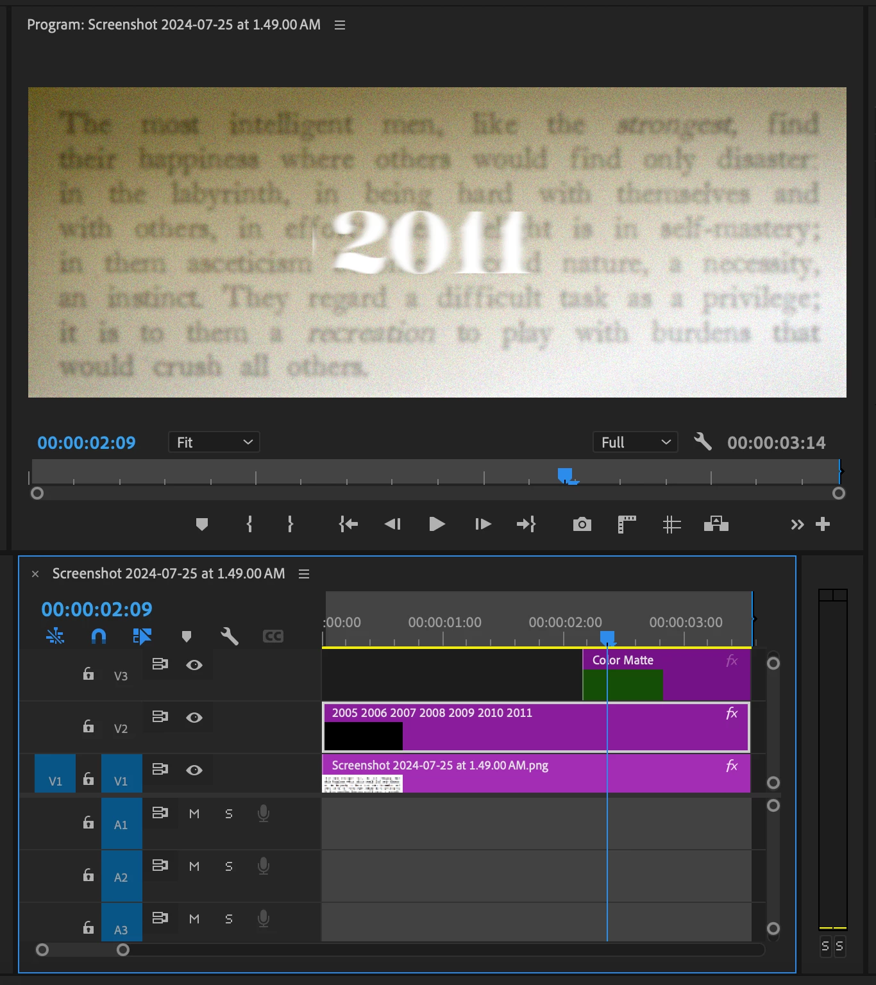This screenshot has width=876, height=985.
Task: Target the V2 track header
Action: tap(121, 728)
